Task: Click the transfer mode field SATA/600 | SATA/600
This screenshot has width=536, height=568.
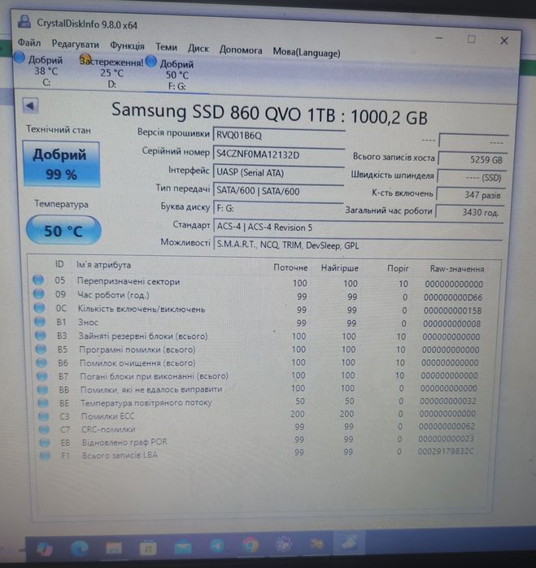Action: (278, 191)
